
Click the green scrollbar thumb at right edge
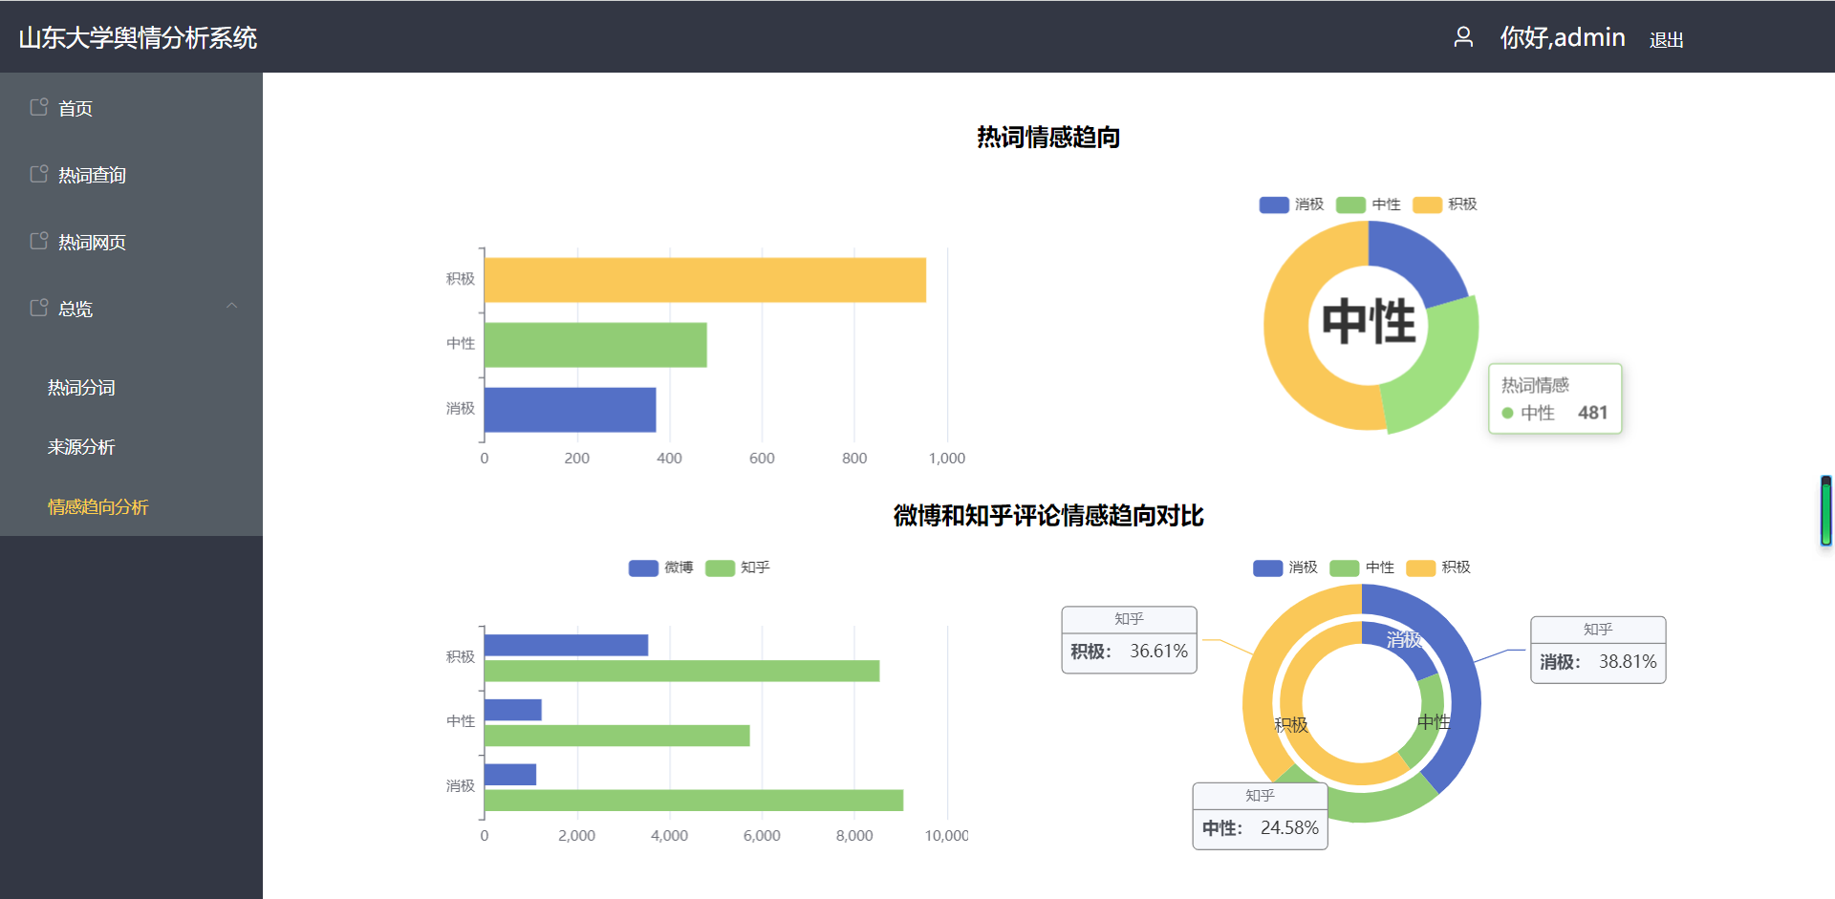pos(1825,512)
